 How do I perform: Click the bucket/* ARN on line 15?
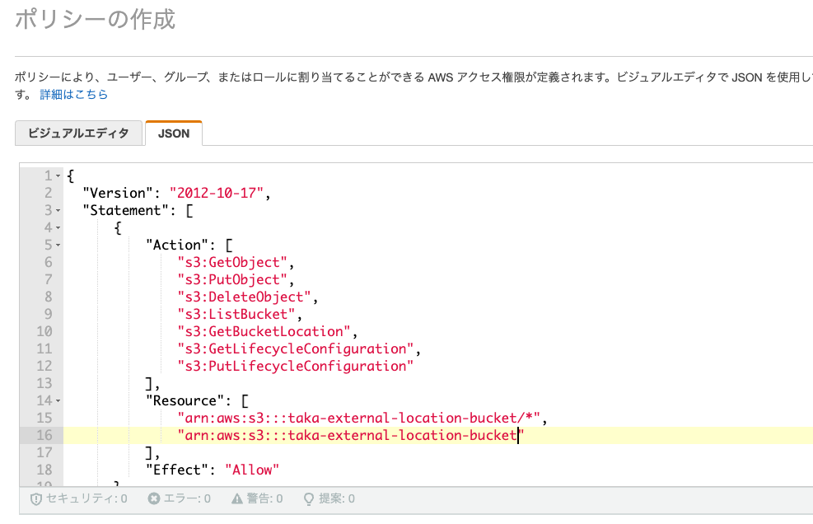pyautogui.click(x=359, y=419)
